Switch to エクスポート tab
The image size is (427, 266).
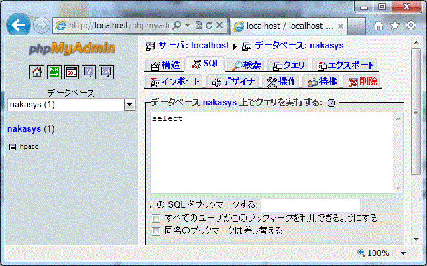point(345,66)
